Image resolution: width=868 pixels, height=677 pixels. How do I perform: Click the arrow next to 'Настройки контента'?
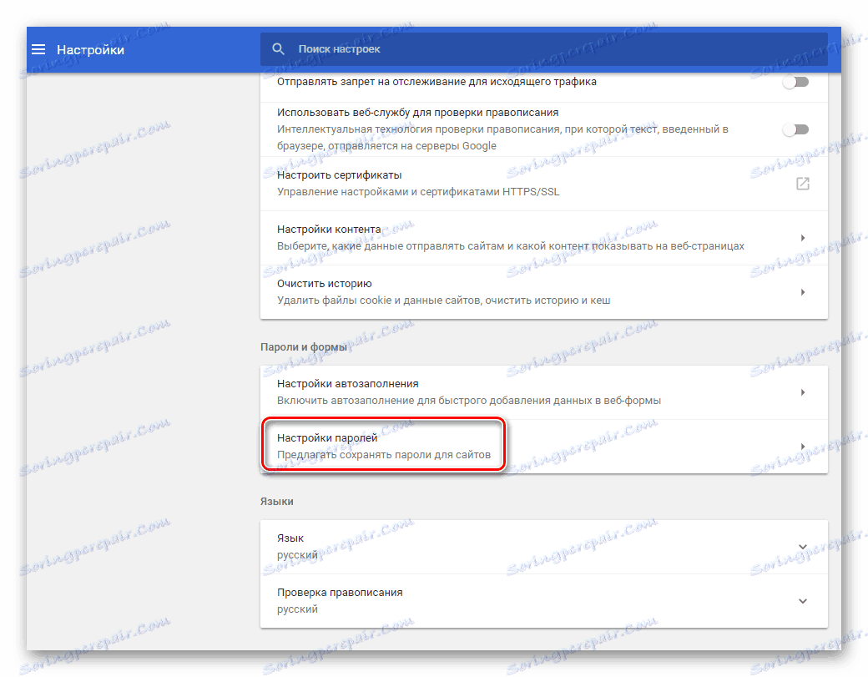[x=803, y=238]
